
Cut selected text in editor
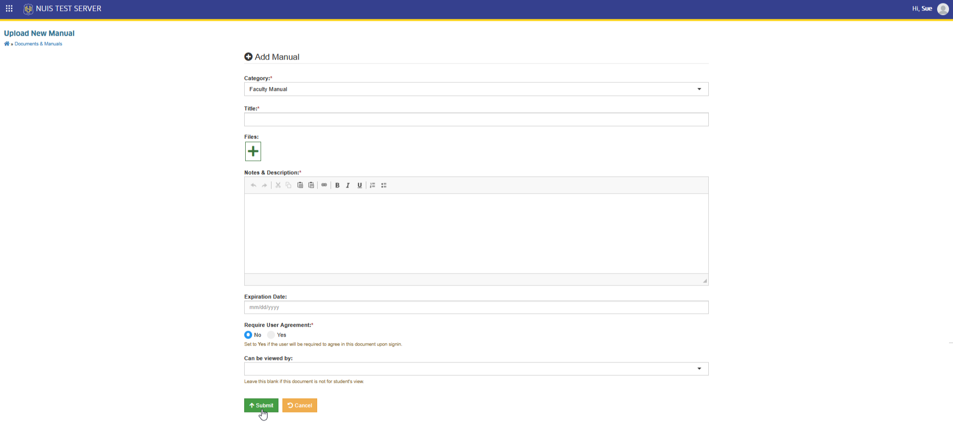[x=278, y=185]
